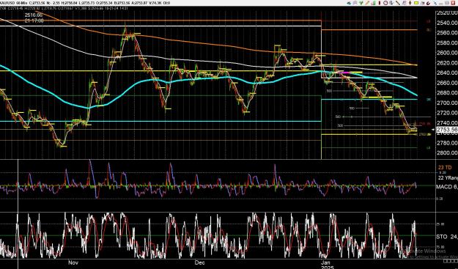
Task: Click the 2800.00 label on the price axis
Action: click(x=447, y=152)
